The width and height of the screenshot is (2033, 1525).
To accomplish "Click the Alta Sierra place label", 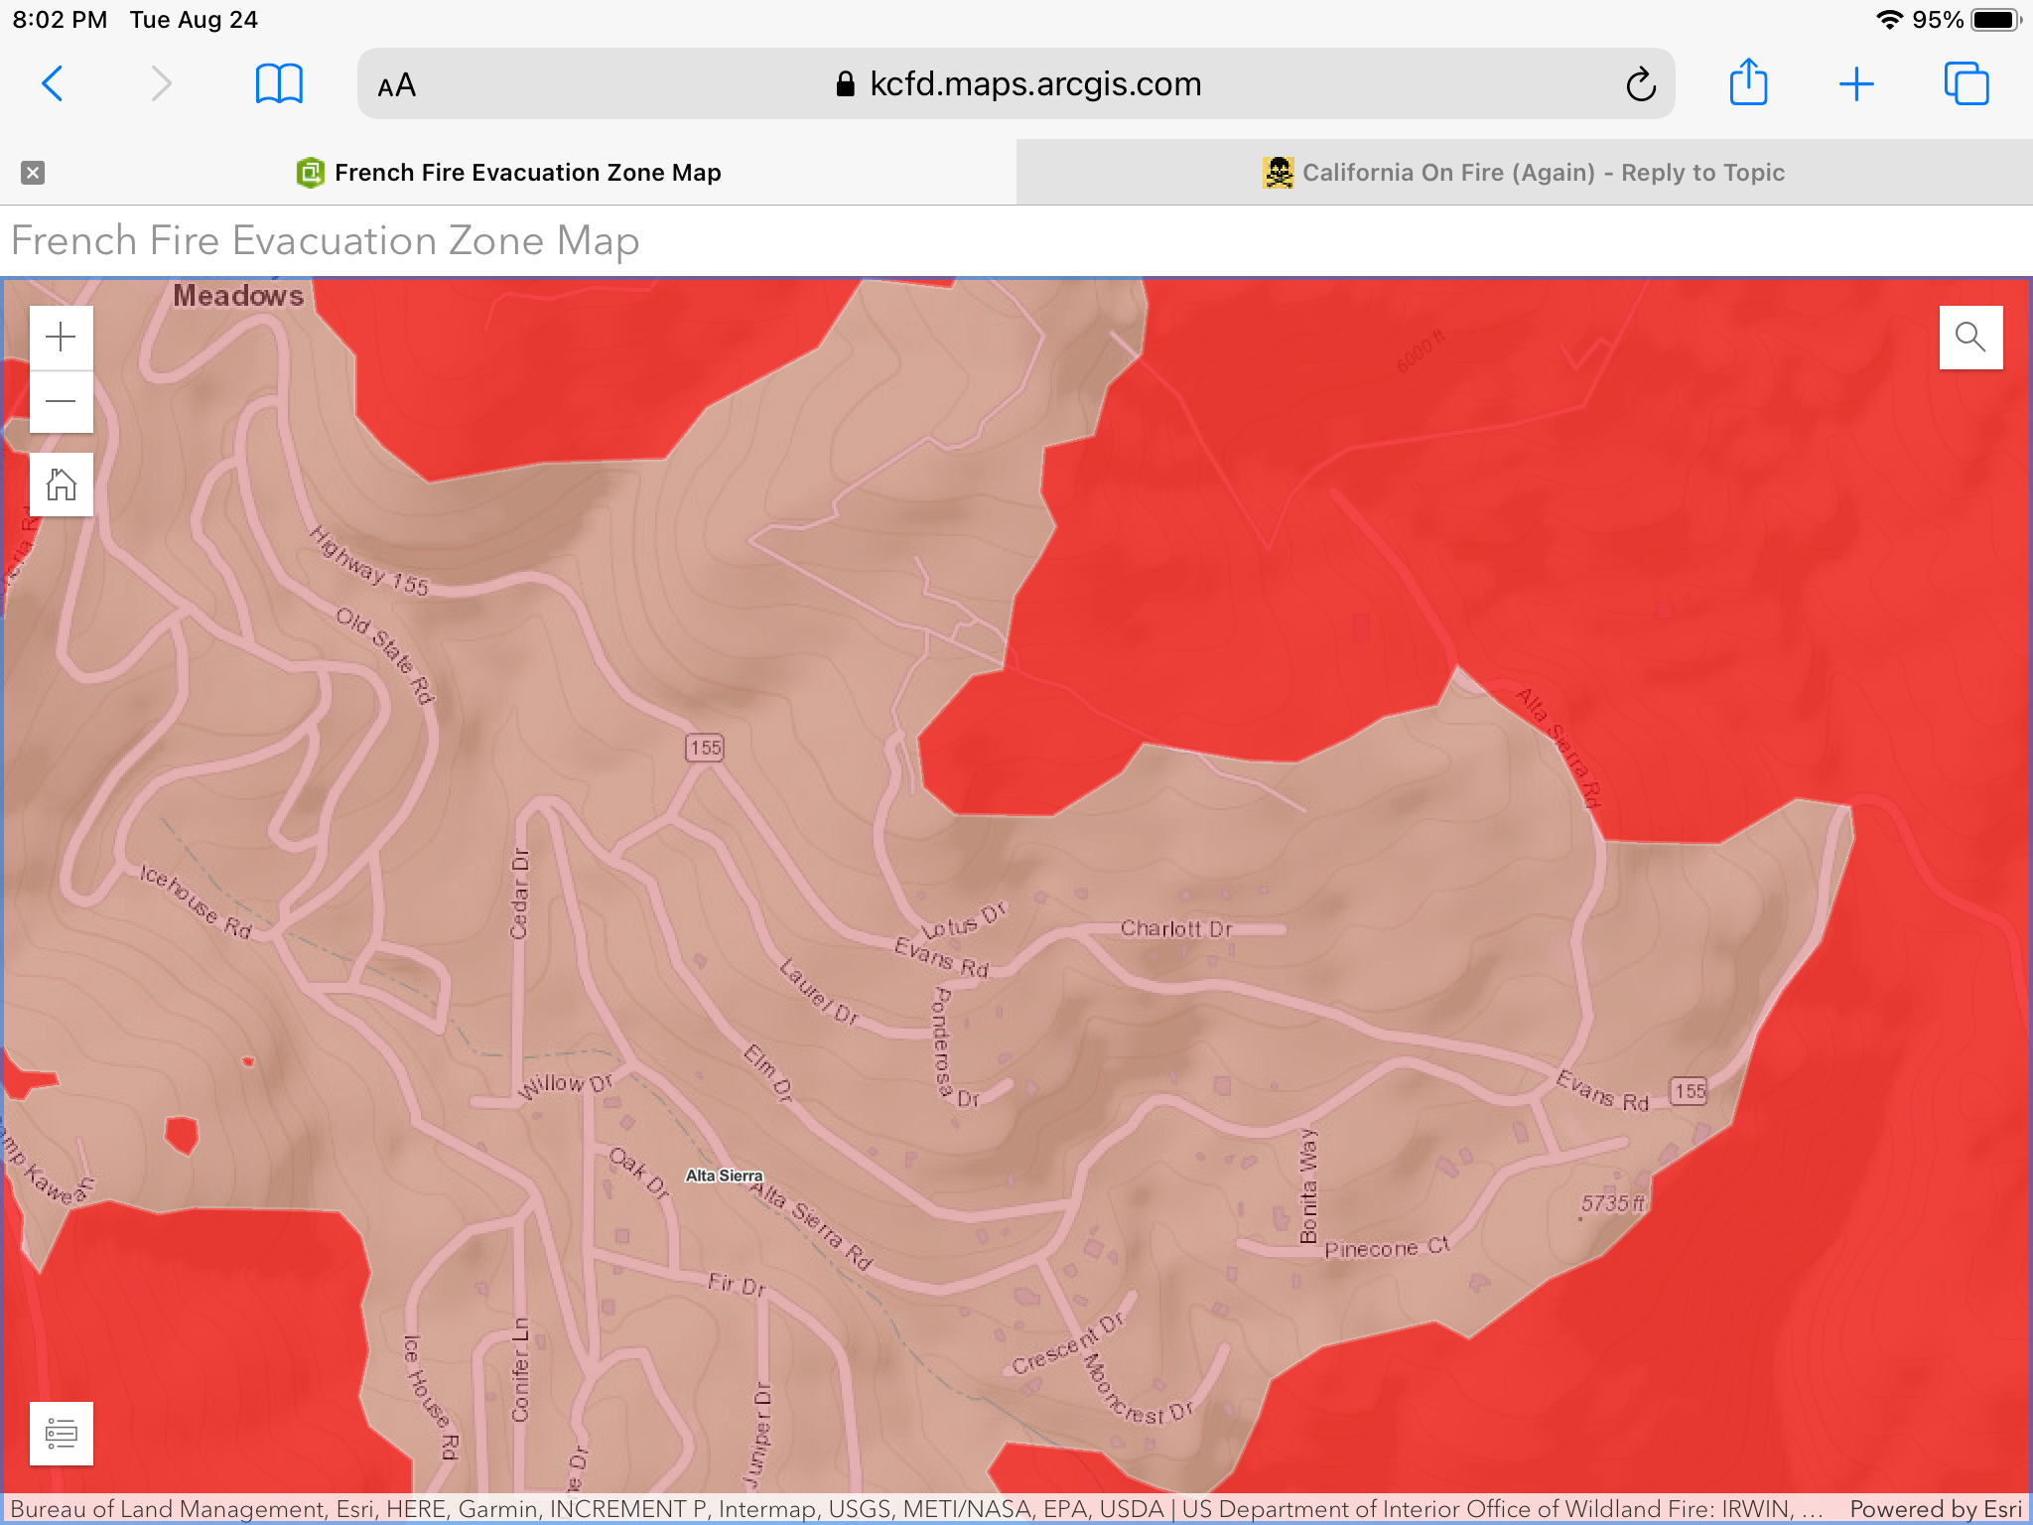I will coord(725,1176).
